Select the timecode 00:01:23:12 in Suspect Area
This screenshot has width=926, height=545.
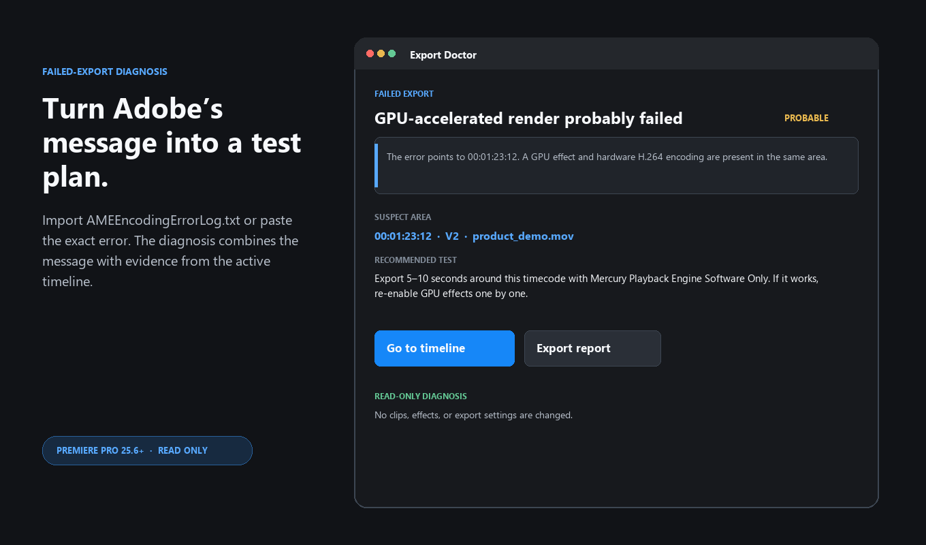(x=403, y=236)
